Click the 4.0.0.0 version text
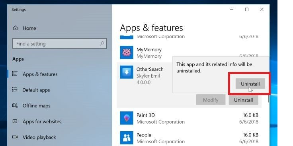 pyautogui.click(x=143, y=82)
